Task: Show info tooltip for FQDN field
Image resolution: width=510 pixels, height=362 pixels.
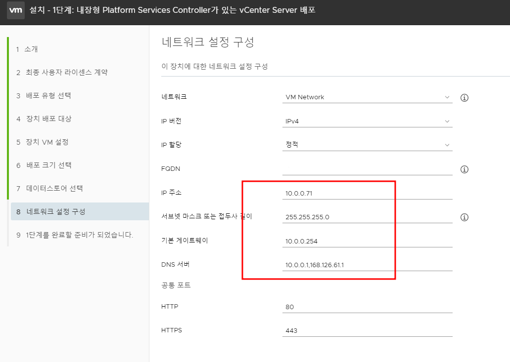Action: pos(464,169)
